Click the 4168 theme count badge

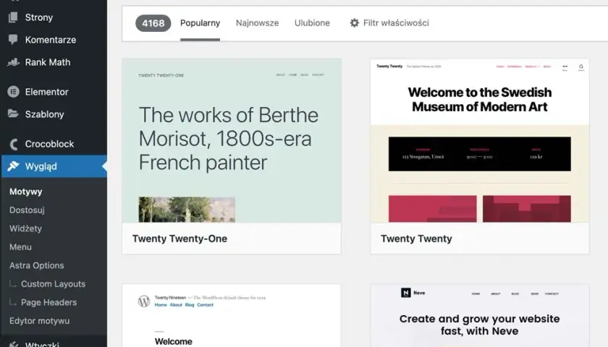click(x=153, y=23)
